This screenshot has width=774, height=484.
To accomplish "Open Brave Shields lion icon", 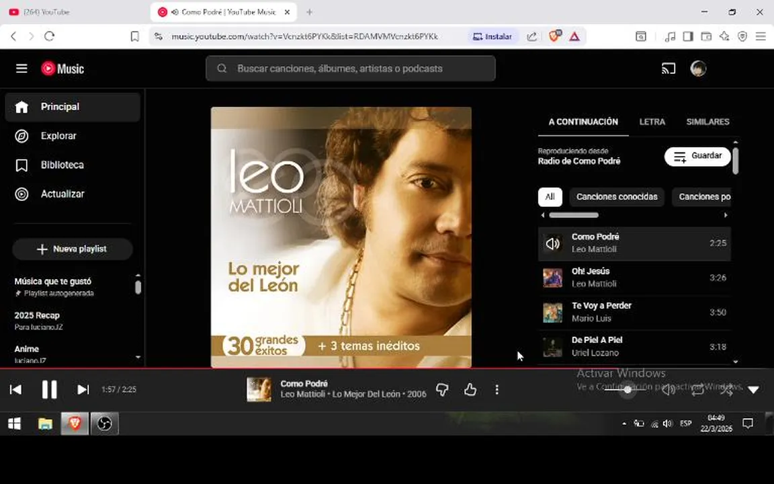I will click(x=554, y=36).
